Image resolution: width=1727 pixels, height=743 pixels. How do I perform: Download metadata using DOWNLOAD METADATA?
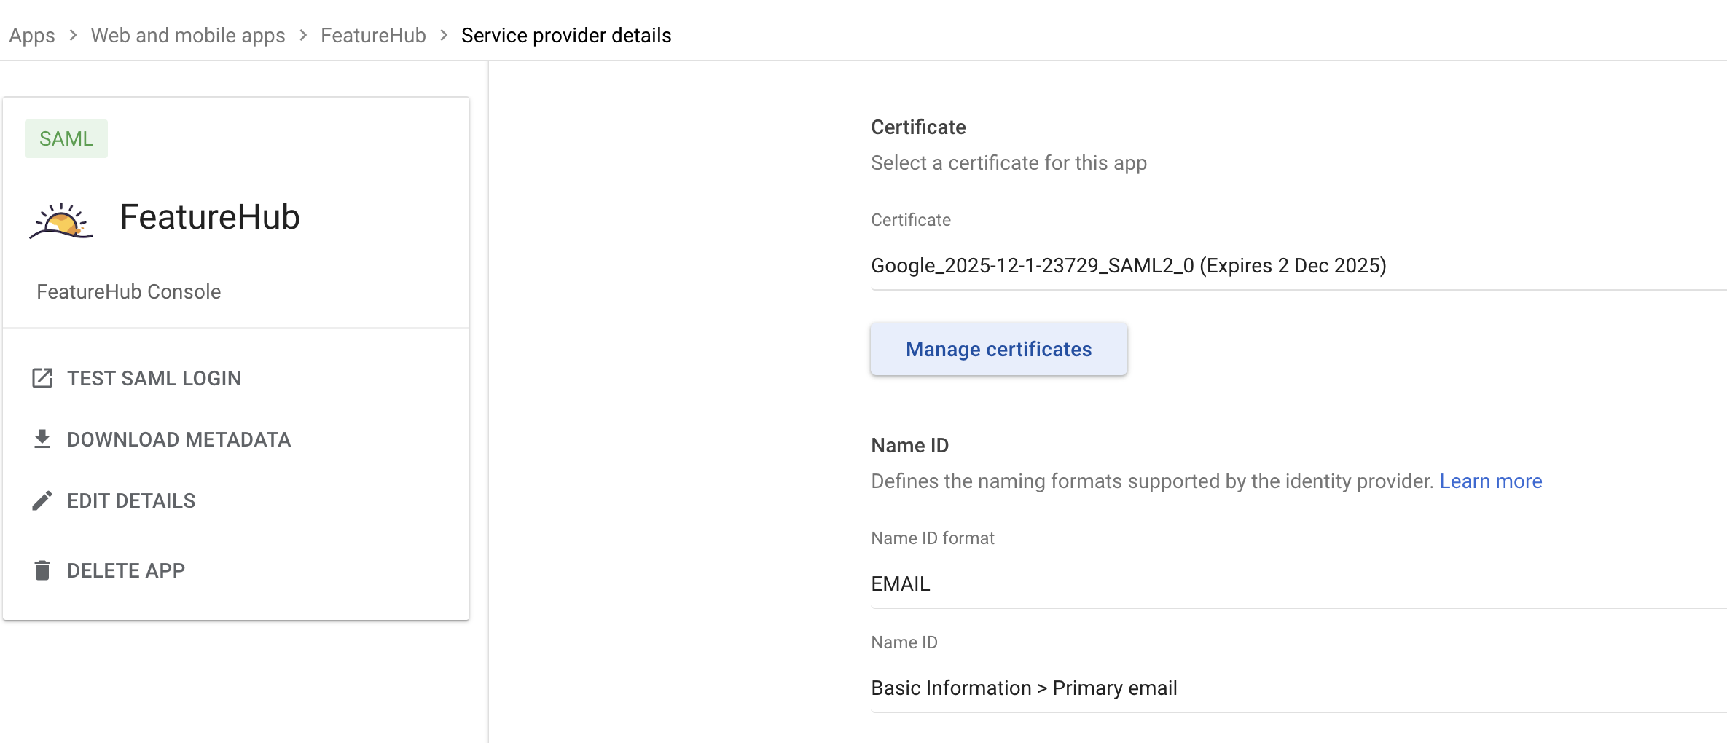point(179,439)
